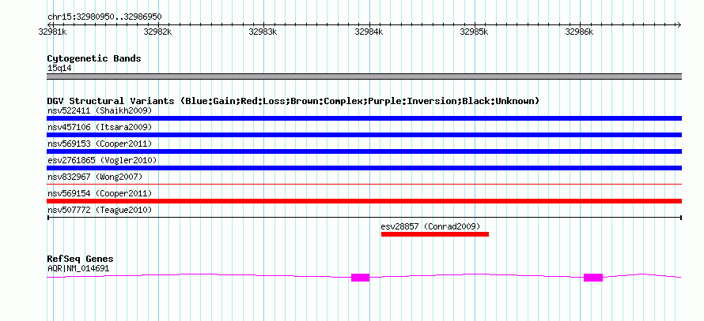Click the Cytogenetic Bands track title
Viewport: 704px width, 321px height.
pyautogui.click(x=94, y=58)
